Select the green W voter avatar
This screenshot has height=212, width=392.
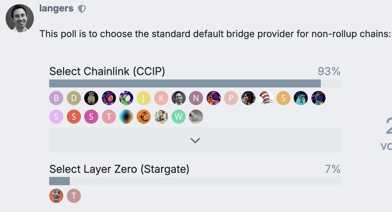click(179, 117)
